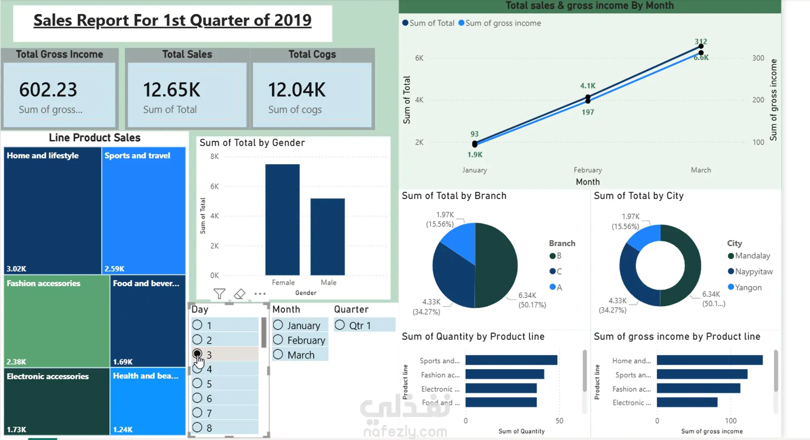
Task: Click Yangon legend marker in City chart
Action: [731, 287]
